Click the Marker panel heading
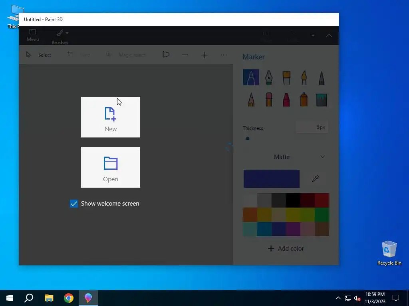 coord(254,57)
